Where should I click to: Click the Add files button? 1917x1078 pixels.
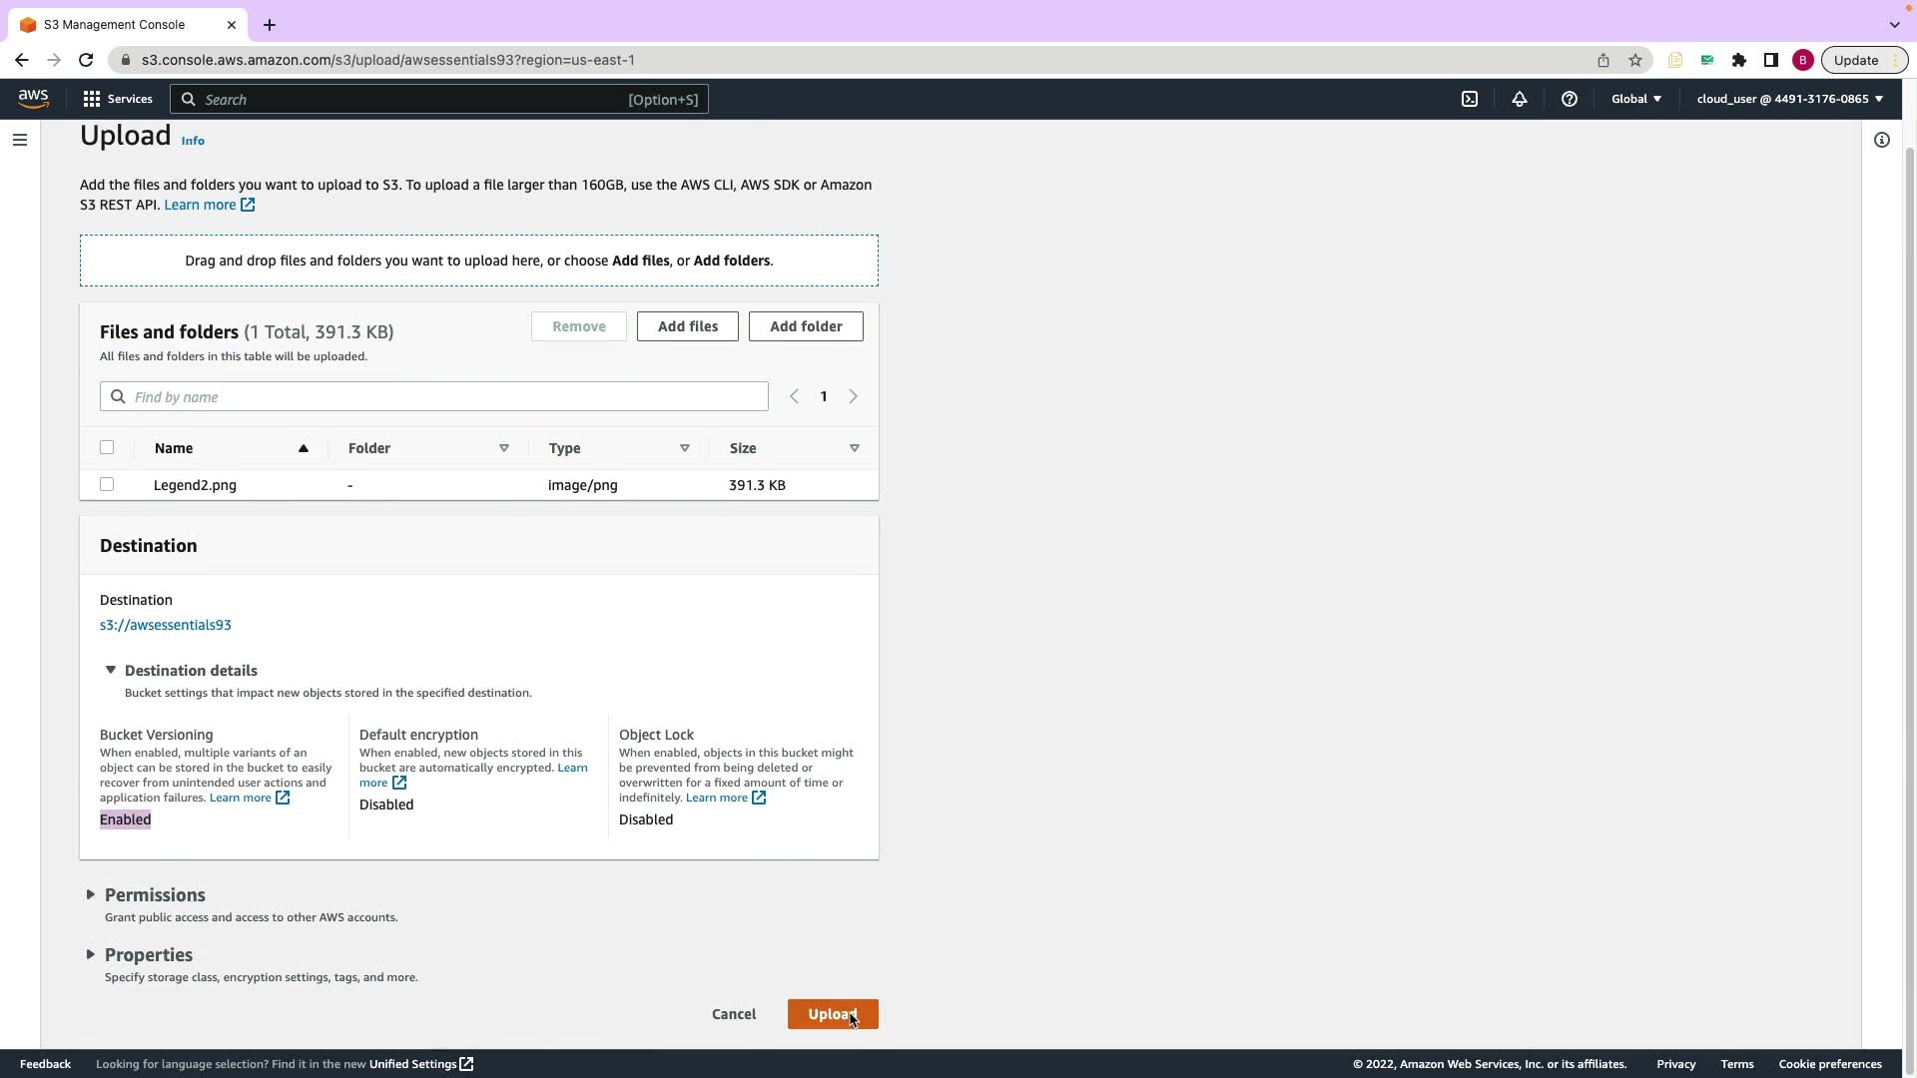pyautogui.click(x=687, y=326)
